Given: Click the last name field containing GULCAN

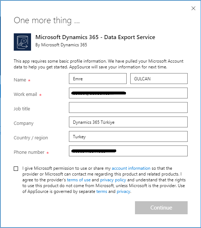Looking at the screenshot, I should coord(159,79).
